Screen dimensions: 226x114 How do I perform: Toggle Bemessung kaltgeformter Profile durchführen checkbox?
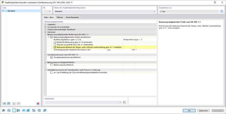(52, 37)
